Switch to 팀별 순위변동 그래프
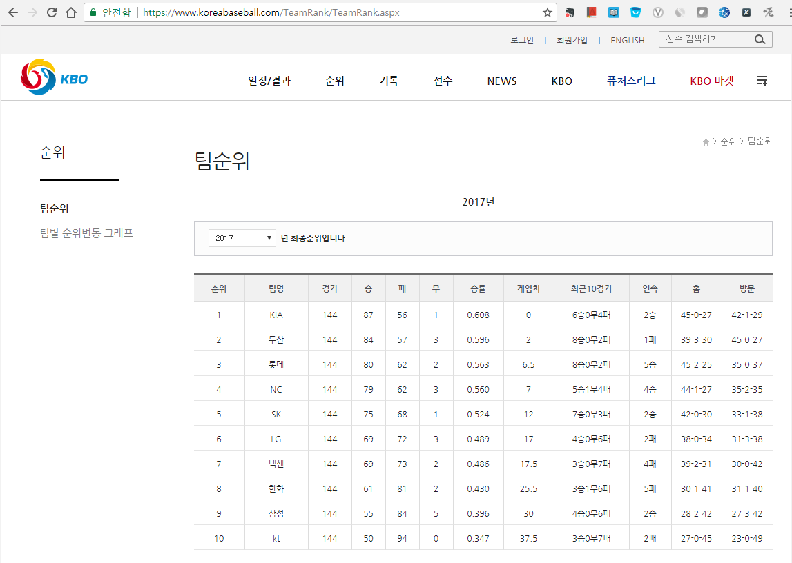This screenshot has height=563, width=792. pyautogui.click(x=86, y=233)
